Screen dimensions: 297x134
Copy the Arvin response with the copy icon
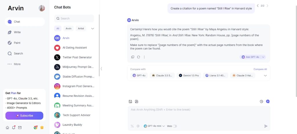coord(133,57)
